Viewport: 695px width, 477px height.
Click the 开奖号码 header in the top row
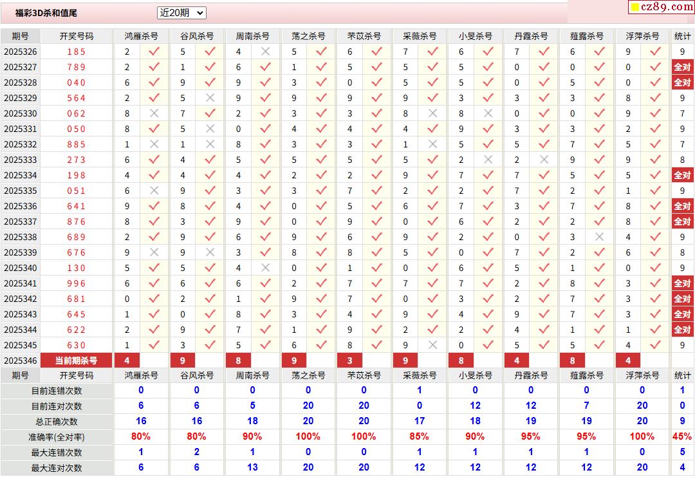pos(77,36)
